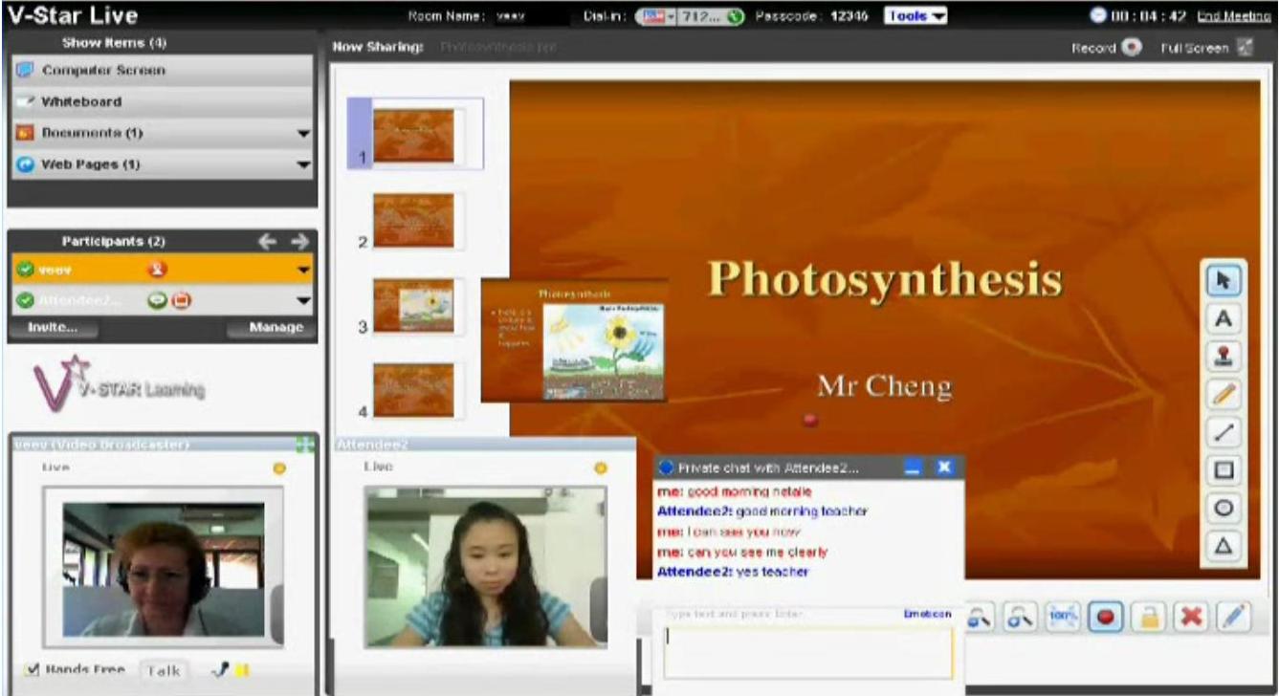The height and width of the screenshot is (696, 1279).
Task: Select the text annotation tool
Action: [x=1223, y=318]
